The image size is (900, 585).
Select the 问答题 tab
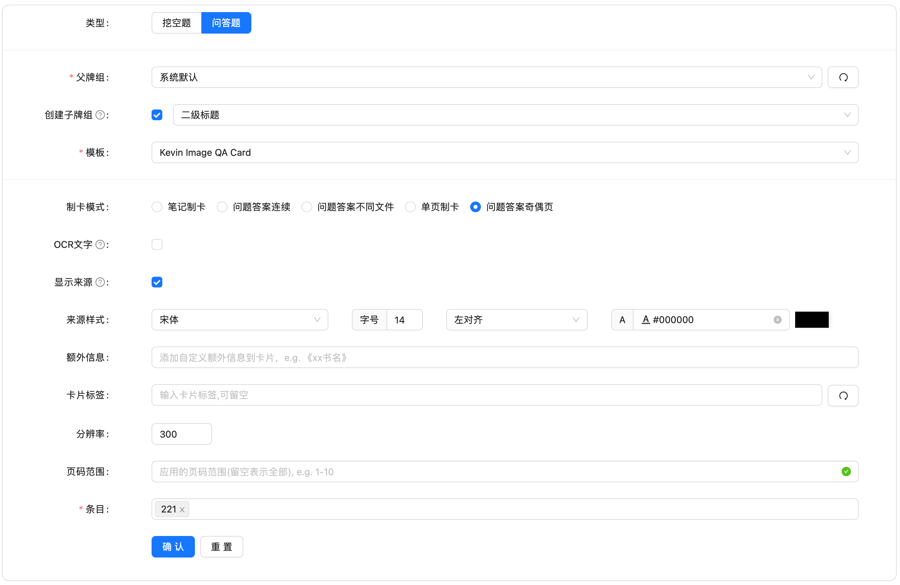(x=226, y=23)
